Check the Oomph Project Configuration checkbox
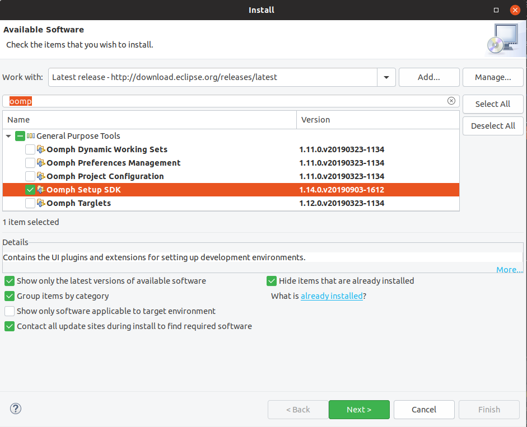Screen dimensions: 527x427 click(30, 176)
